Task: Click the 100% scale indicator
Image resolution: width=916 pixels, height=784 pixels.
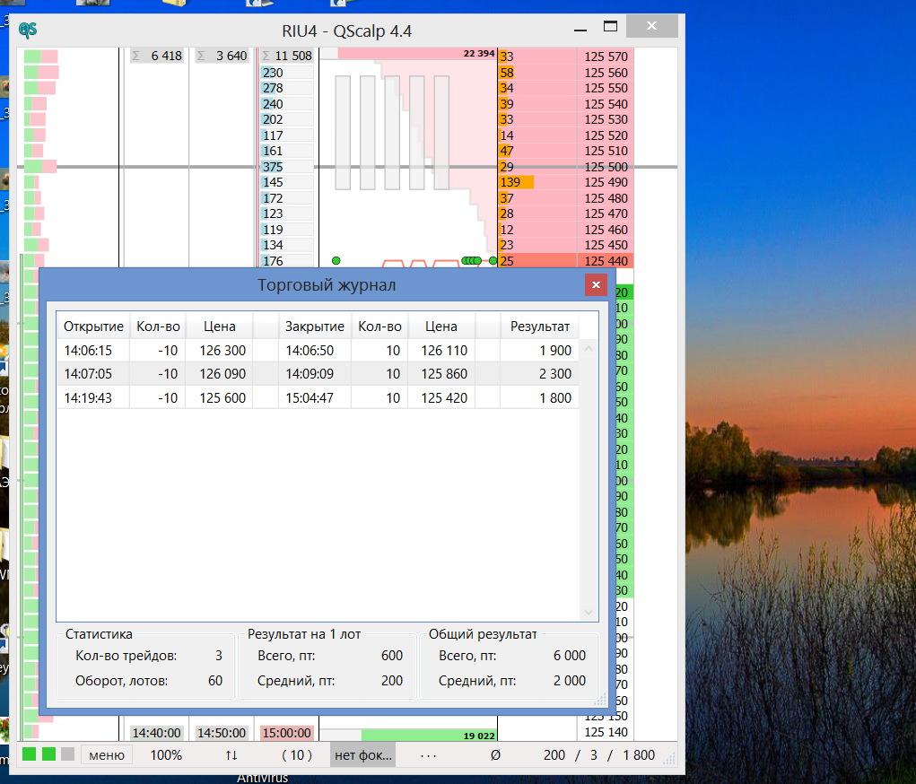Action: pos(166,755)
